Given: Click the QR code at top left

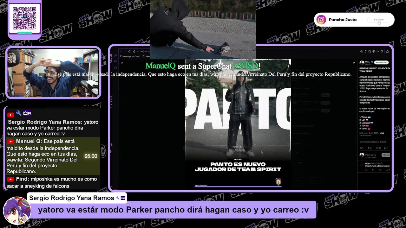Looking at the screenshot, I should [x=24, y=18].
